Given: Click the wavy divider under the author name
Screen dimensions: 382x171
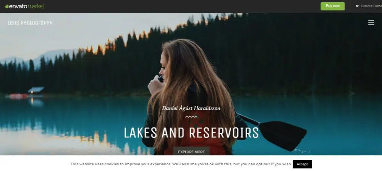Looking at the screenshot, I should [x=191, y=117].
